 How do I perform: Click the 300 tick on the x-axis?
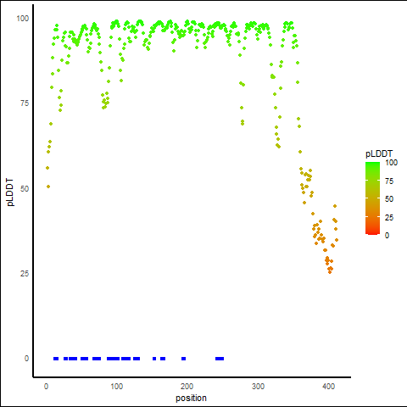(x=258, y=386)
